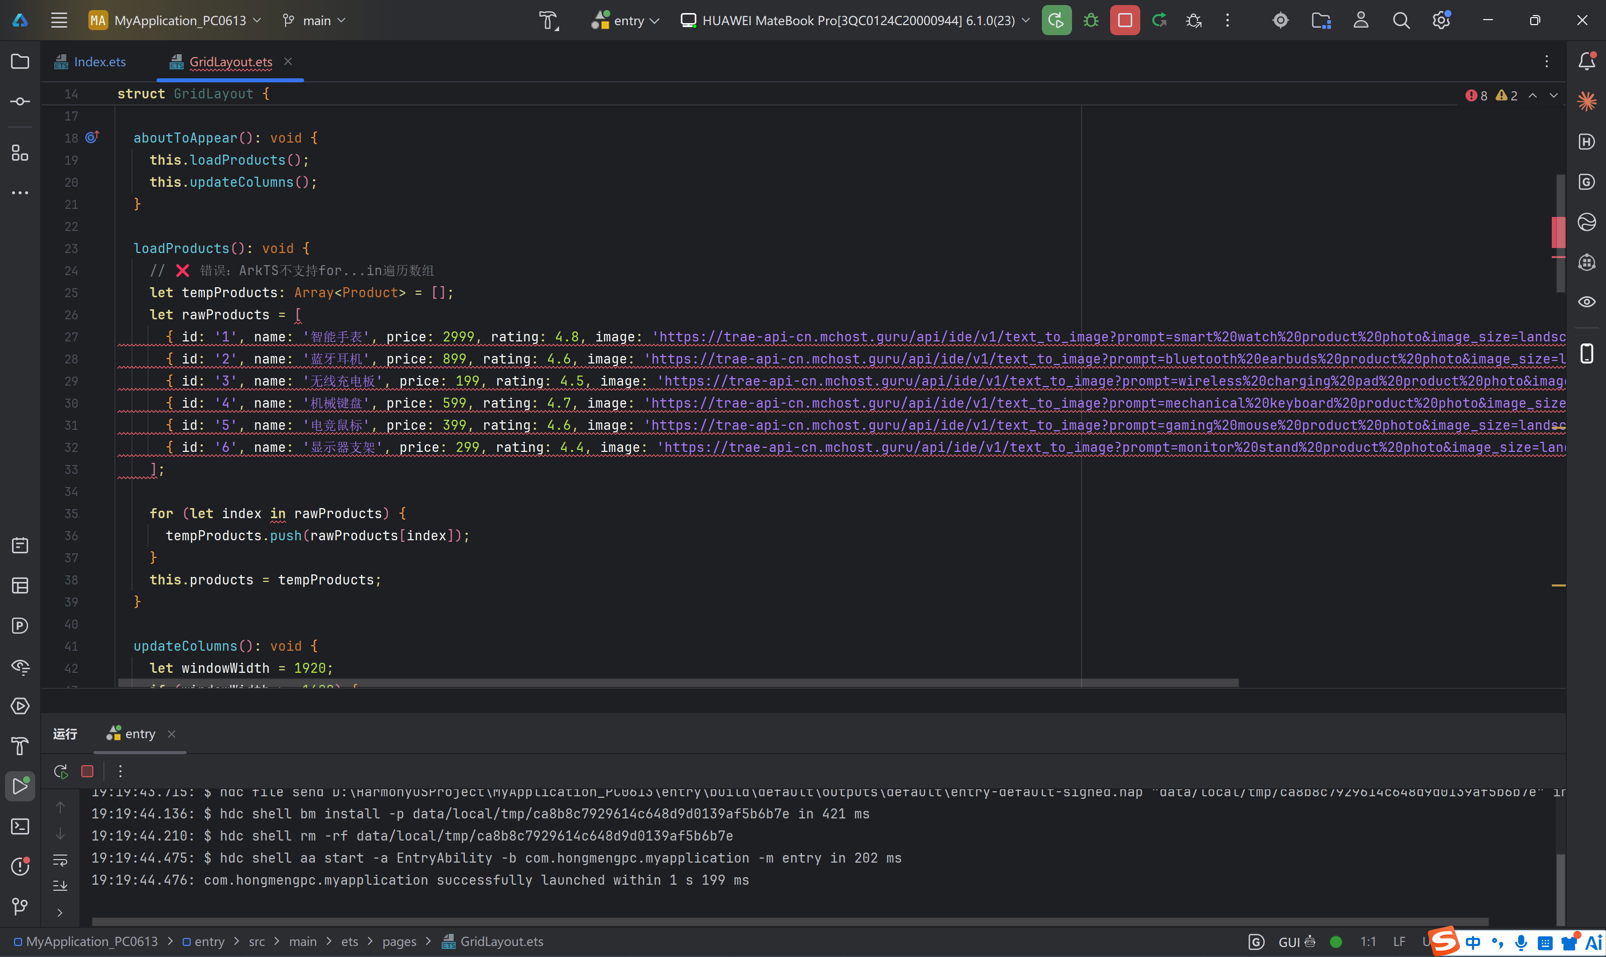Open entry run configuration dropdown
1606x957 pixels.
[626, 20]
